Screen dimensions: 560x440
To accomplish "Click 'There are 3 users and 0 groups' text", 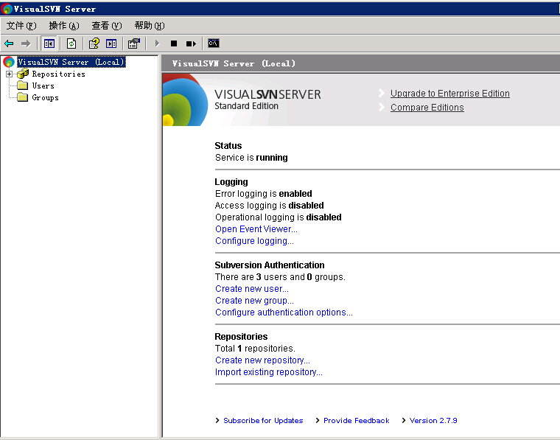I will [x=280, y=277].
